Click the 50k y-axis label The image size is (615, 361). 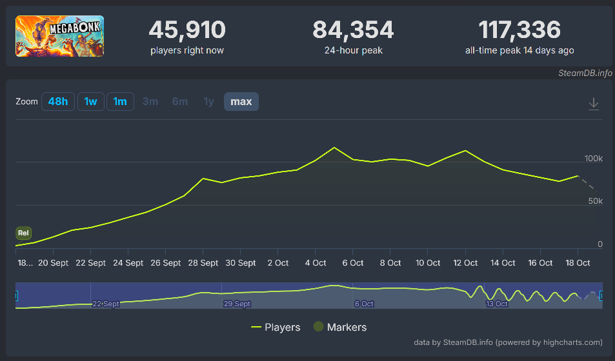click(x=596, y=201)
